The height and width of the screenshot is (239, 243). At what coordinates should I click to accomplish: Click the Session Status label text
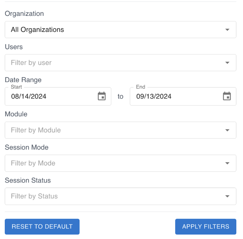(x=28, y=180)
